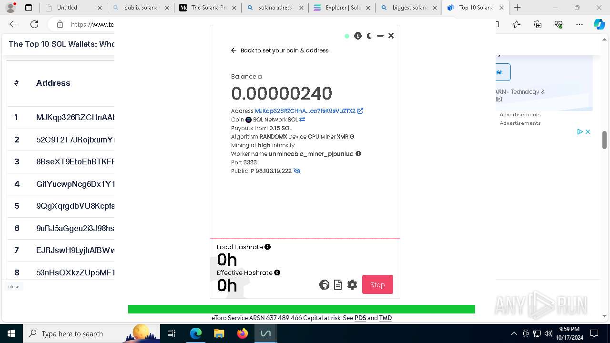Refresh the balance with the reload icon
Viewport: 610px width, 343px height.
tap(260, 77)
